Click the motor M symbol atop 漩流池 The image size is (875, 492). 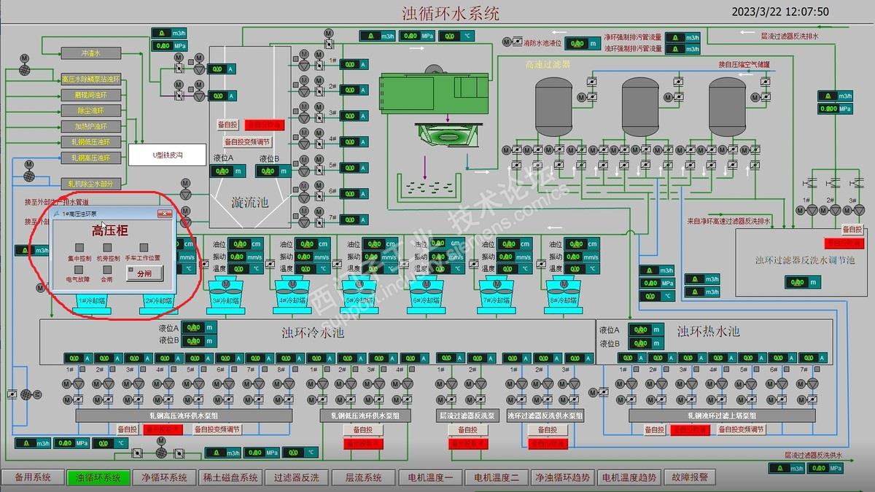(328, 34)
